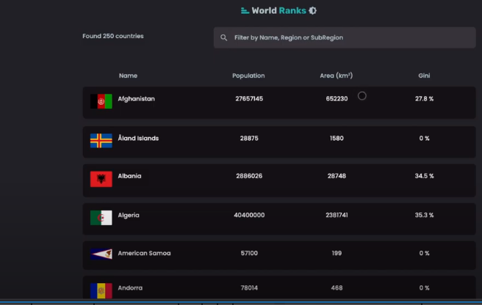Click population value 2886026

pyautogui.click(x=249, y=176)
